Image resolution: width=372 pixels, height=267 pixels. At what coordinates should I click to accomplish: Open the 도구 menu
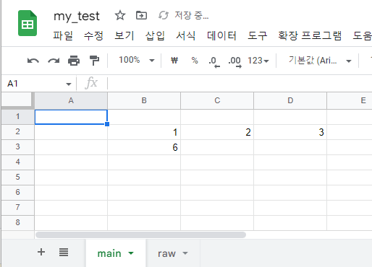[x=258, y=36]
